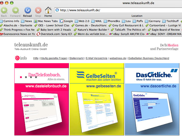Expand the PhoneBks bookmark folder
182x140 pixels.
(x=112, y=21)
